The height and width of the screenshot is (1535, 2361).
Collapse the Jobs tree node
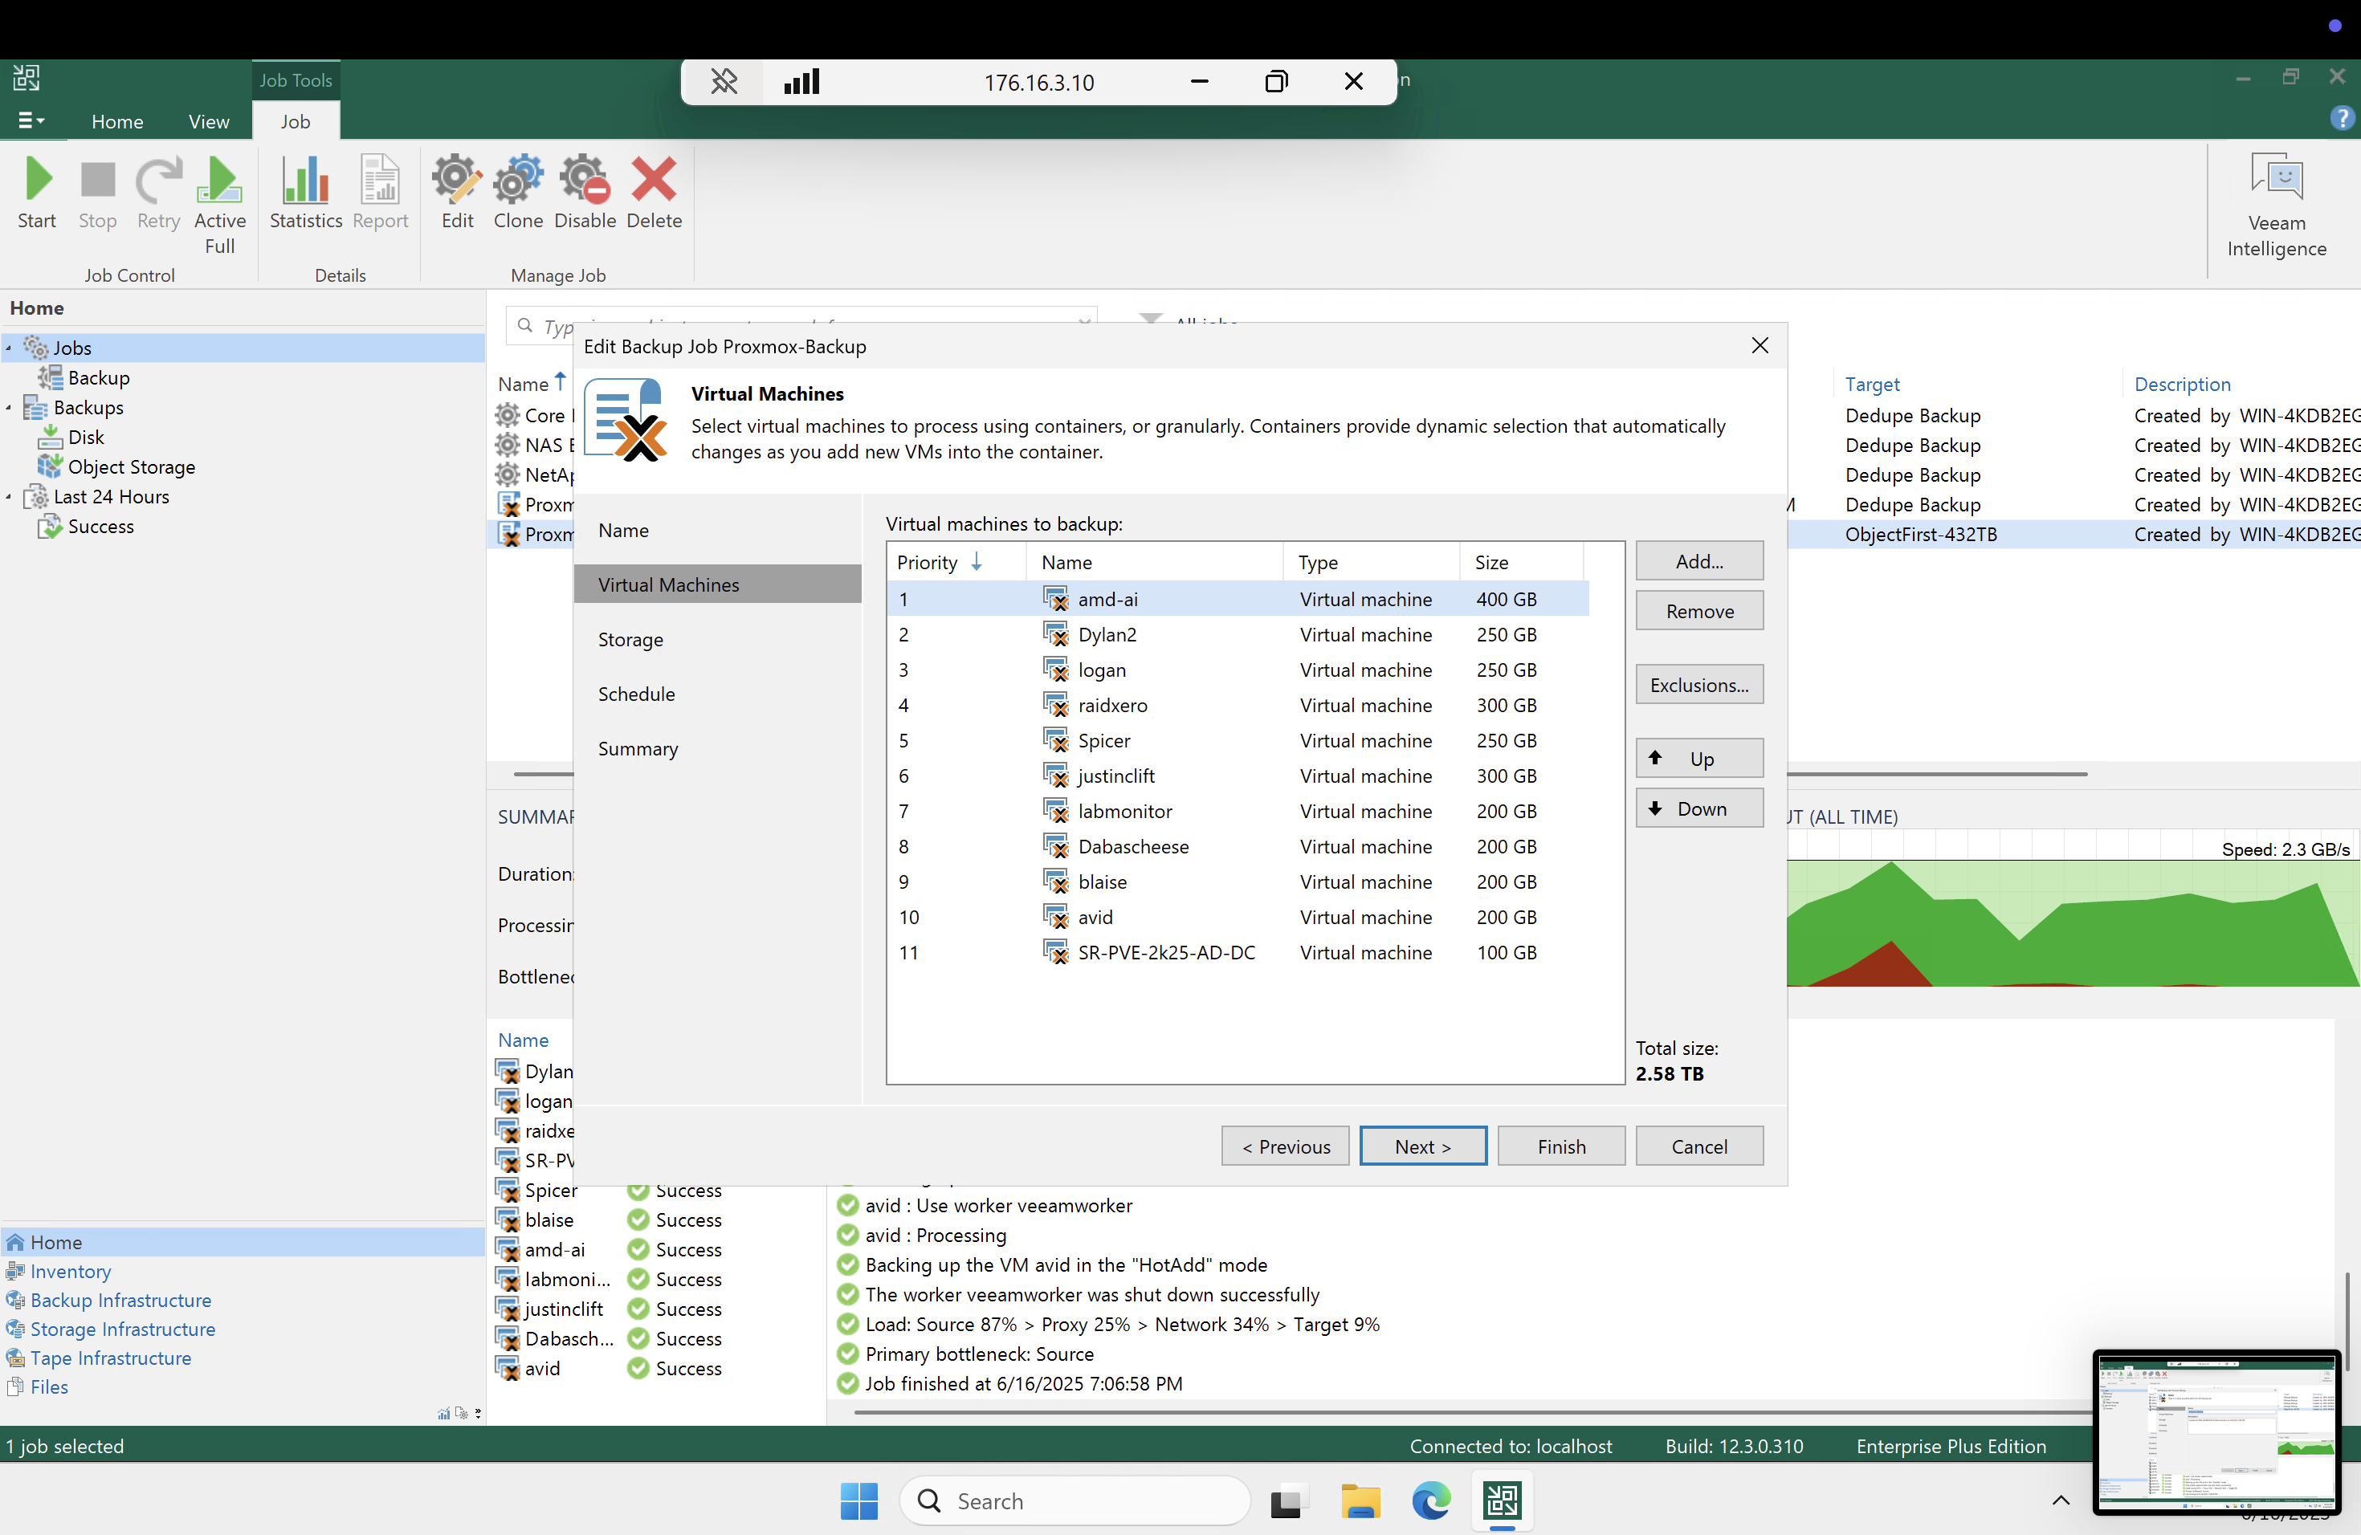[x=9, y=348]
